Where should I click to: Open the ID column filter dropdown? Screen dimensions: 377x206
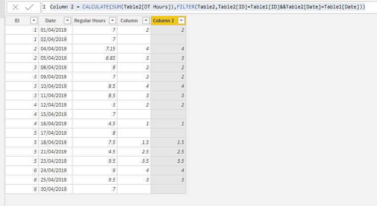[34, 21]
